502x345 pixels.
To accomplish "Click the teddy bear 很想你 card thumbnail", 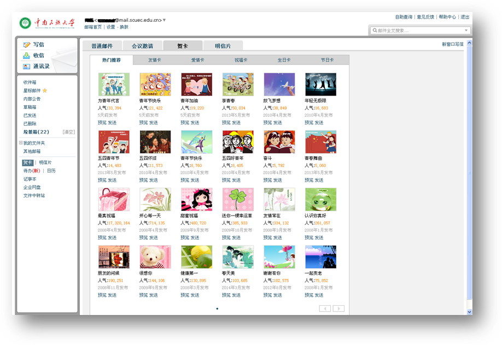I will click(155, 257).
